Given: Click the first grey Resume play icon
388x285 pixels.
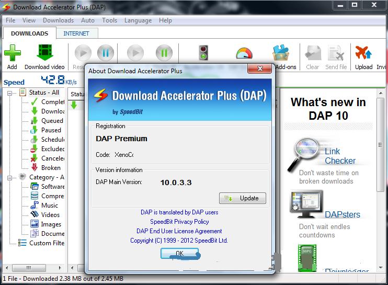Looking at the screenshot, I should pos(83,53).
